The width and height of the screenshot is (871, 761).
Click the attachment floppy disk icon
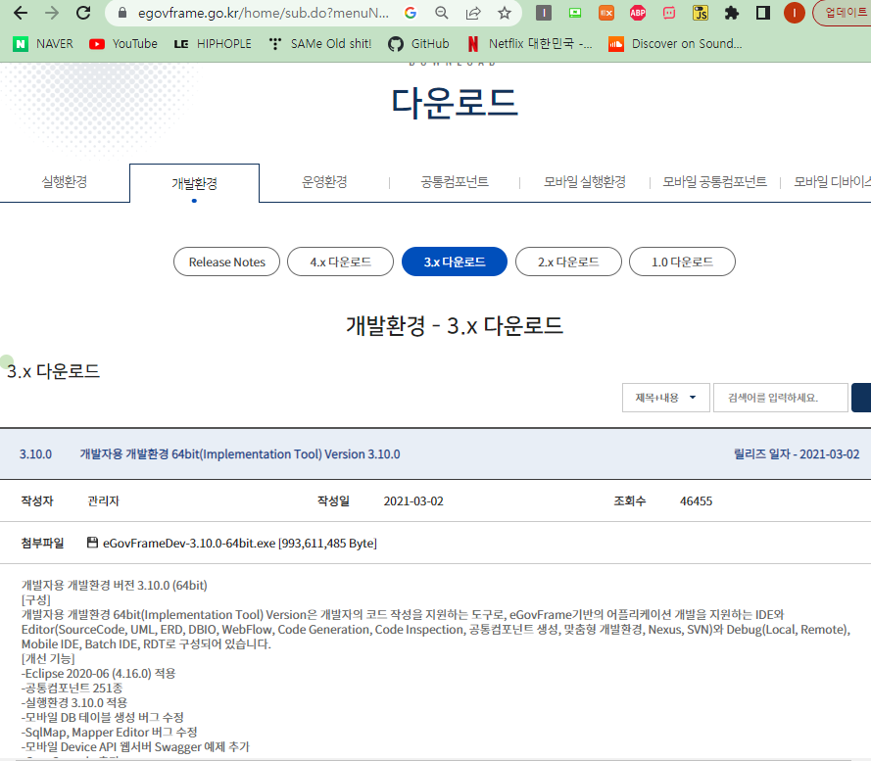[x=93, y=543]
